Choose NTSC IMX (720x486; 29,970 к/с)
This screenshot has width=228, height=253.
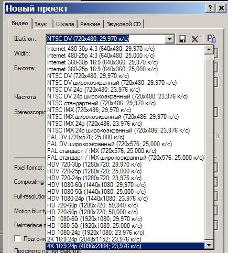[x=125, y=110]
